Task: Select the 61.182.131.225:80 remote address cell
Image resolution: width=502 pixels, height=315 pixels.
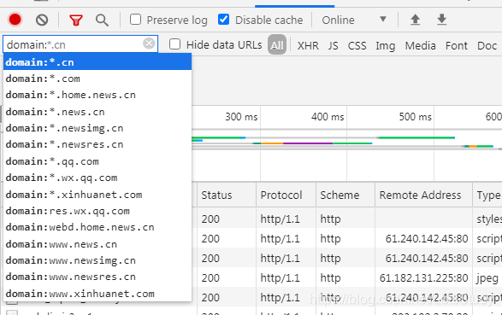Action: (x=423, y=277)
